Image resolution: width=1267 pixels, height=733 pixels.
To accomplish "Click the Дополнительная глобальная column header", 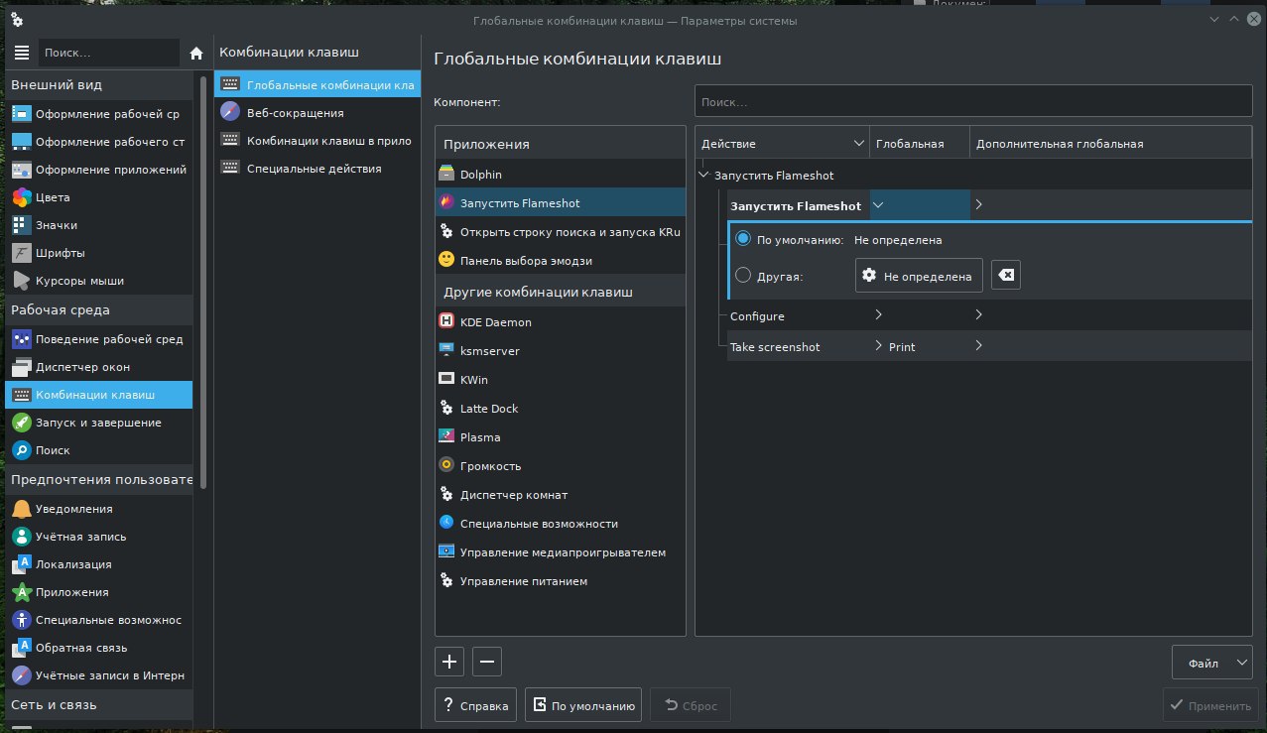I will (x=1111, y=144).
